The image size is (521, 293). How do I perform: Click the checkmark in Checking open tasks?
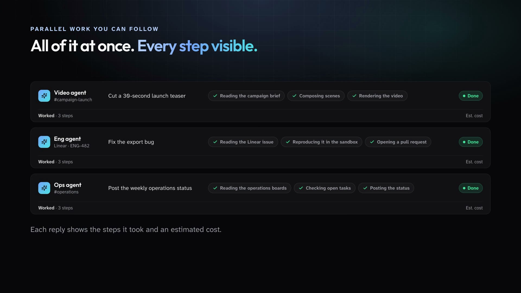(301, 188)
